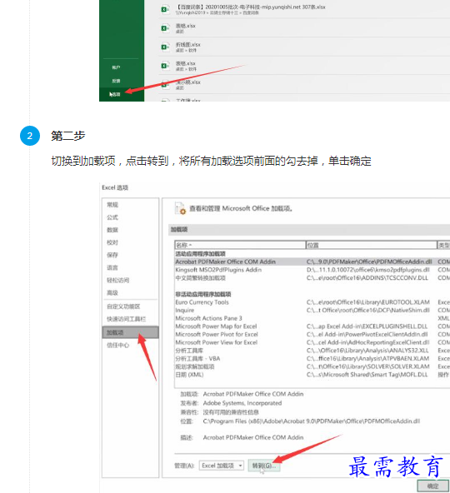Click Excel icon of 表格.xlsx in 桌面

[x=165, y=28]
